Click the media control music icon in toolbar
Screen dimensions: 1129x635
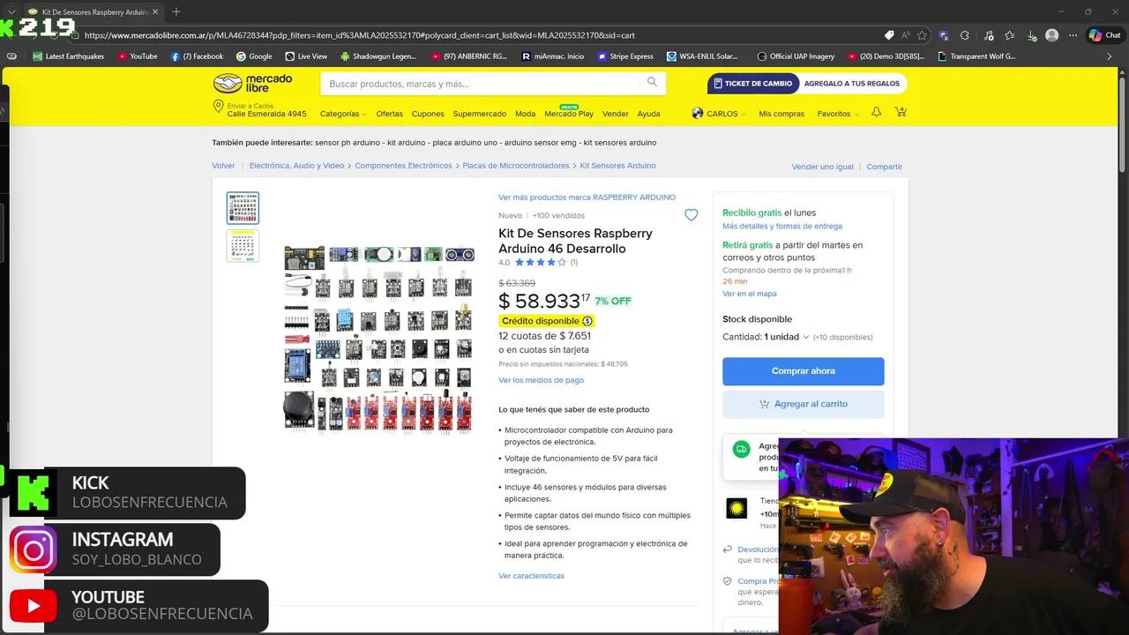987,35
